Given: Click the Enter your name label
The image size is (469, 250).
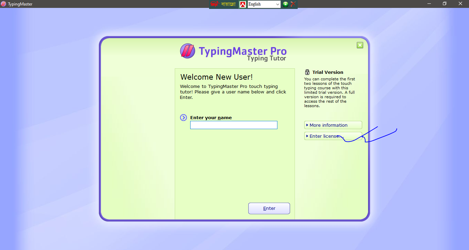Looking at the screenshot, I should pyautogui.click(x=211, y=117).
